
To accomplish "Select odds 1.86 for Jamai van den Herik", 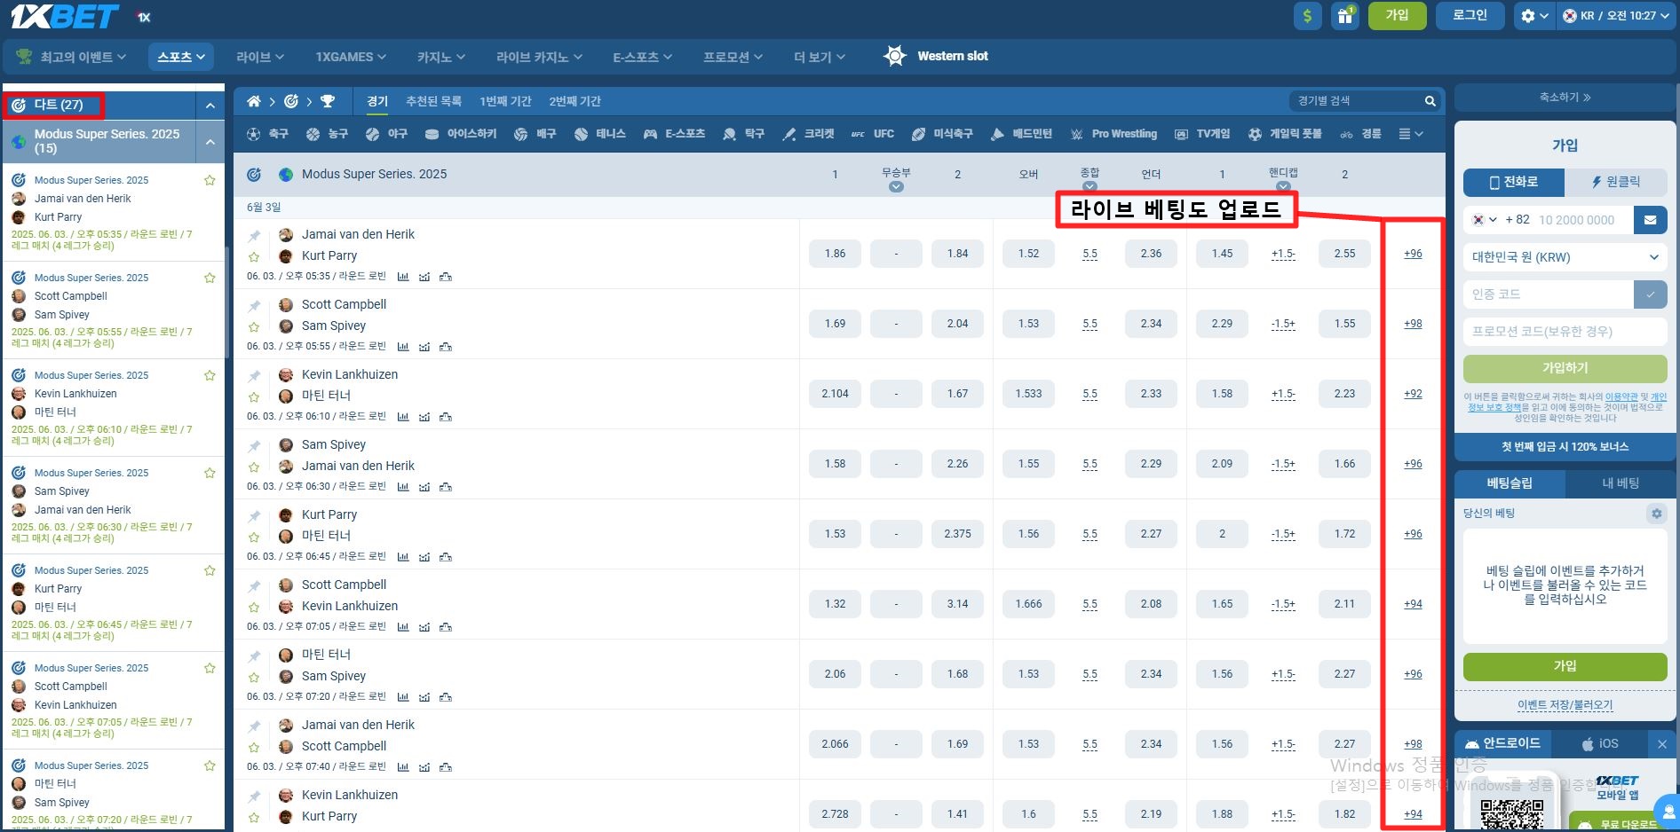I will pos(835,254).
